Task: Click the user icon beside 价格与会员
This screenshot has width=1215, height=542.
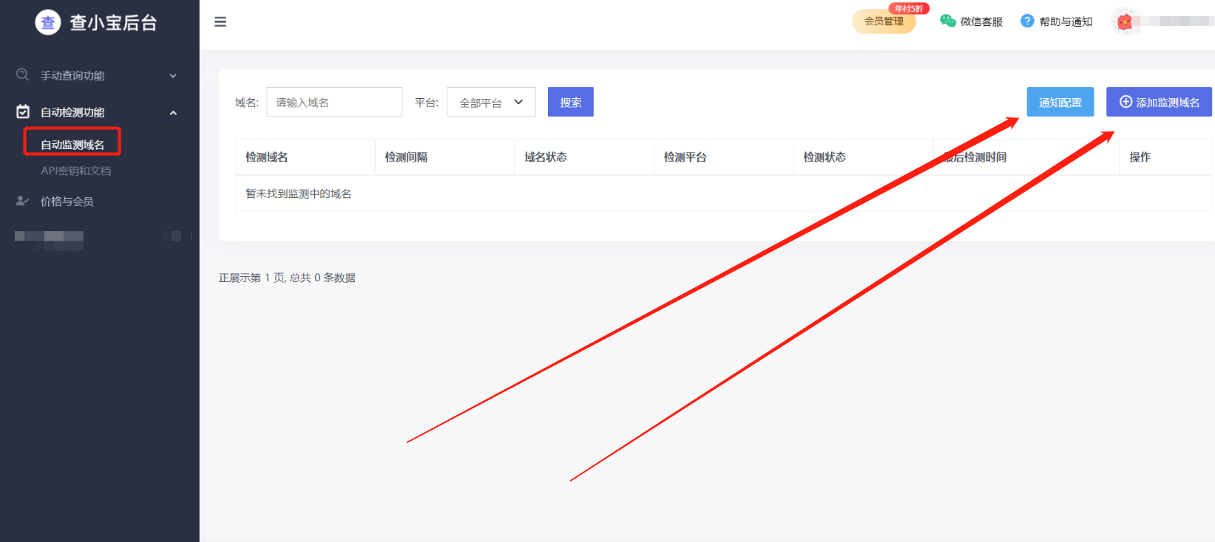Action: click(23, 201)
